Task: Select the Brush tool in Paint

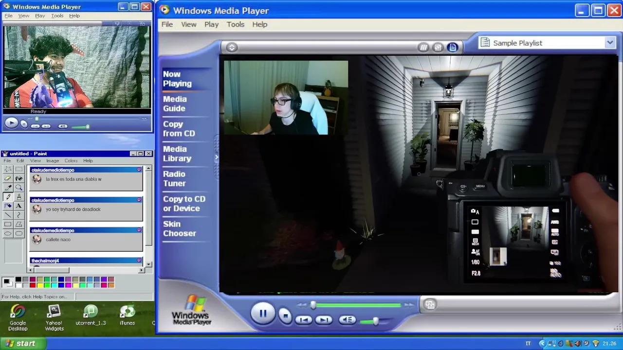Action: coord(18,197)
